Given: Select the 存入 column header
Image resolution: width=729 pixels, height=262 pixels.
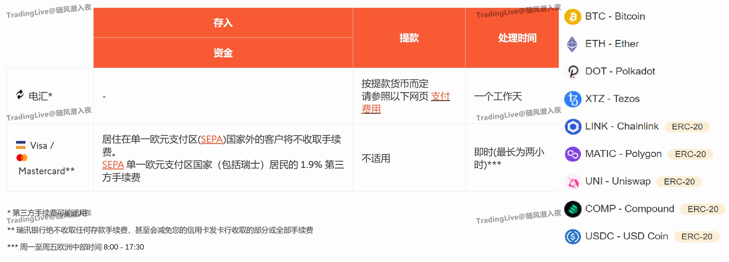Looking at the screenshot, I should 223,23.
